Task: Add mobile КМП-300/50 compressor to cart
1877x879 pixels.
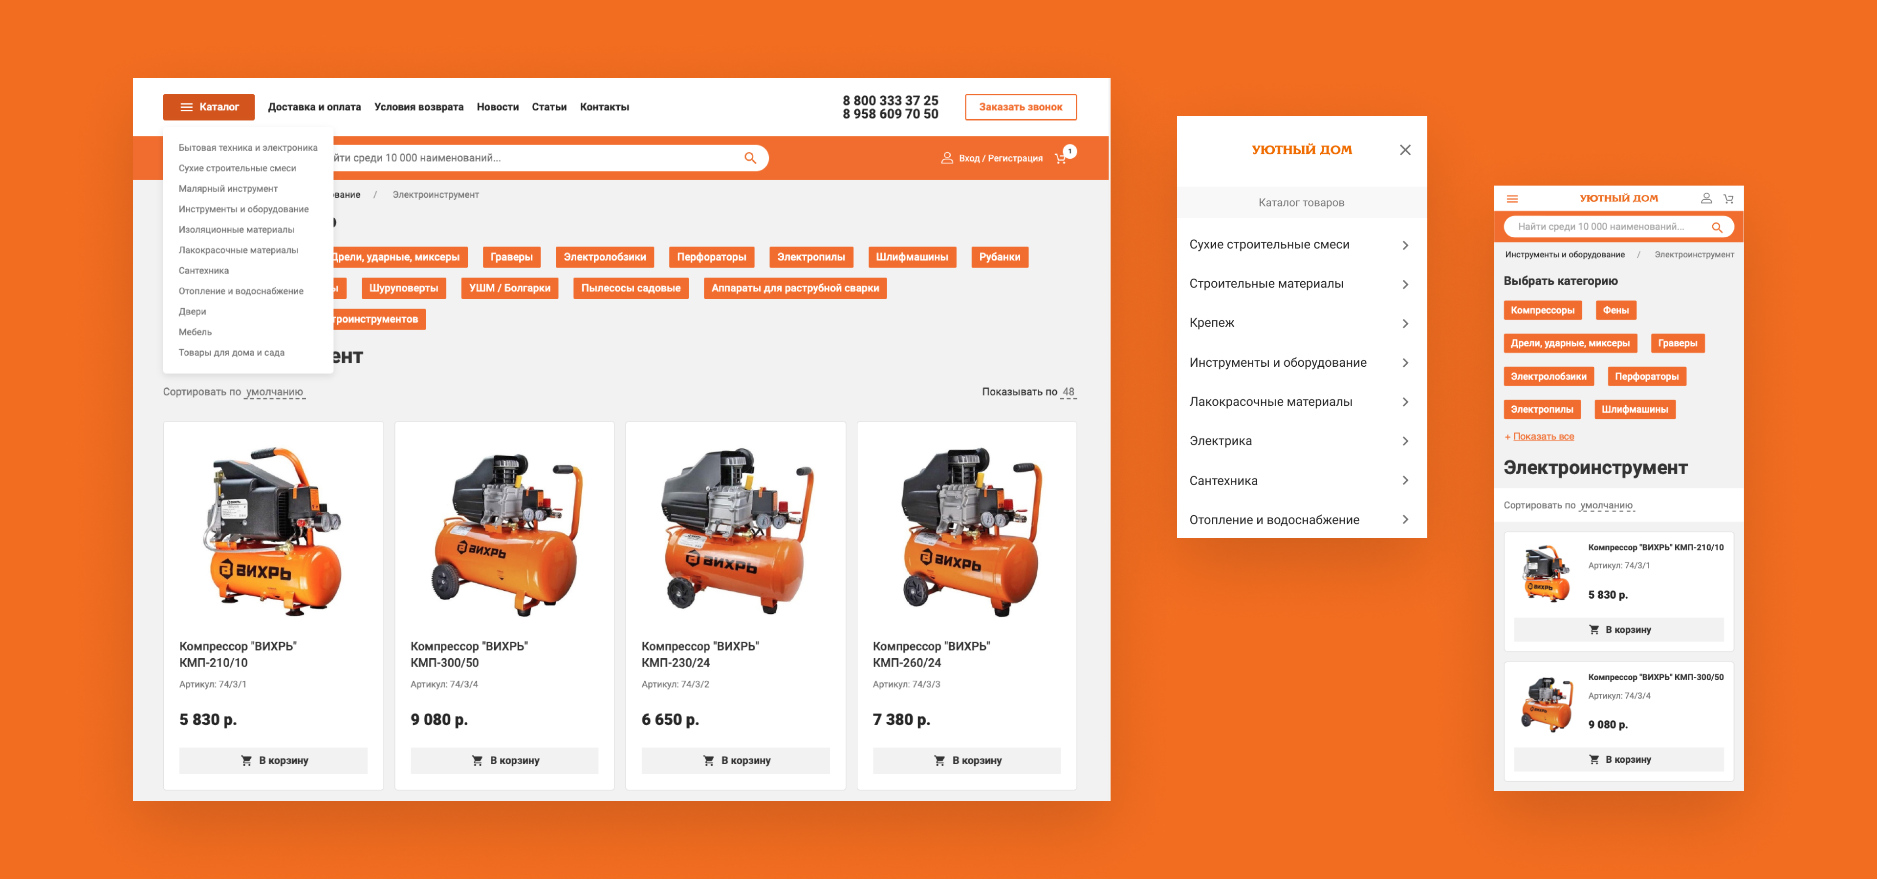Action: (1618, 760)
